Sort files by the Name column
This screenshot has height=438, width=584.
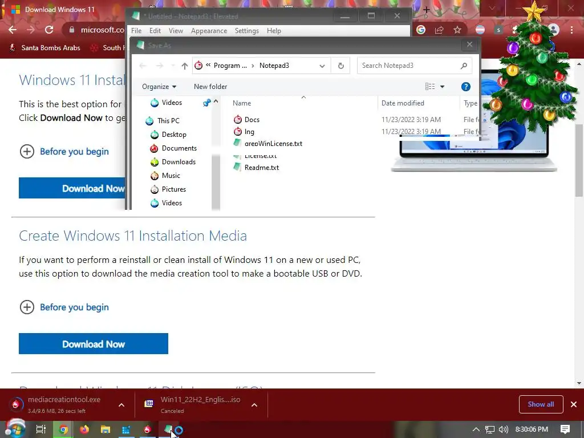point(242,103)
